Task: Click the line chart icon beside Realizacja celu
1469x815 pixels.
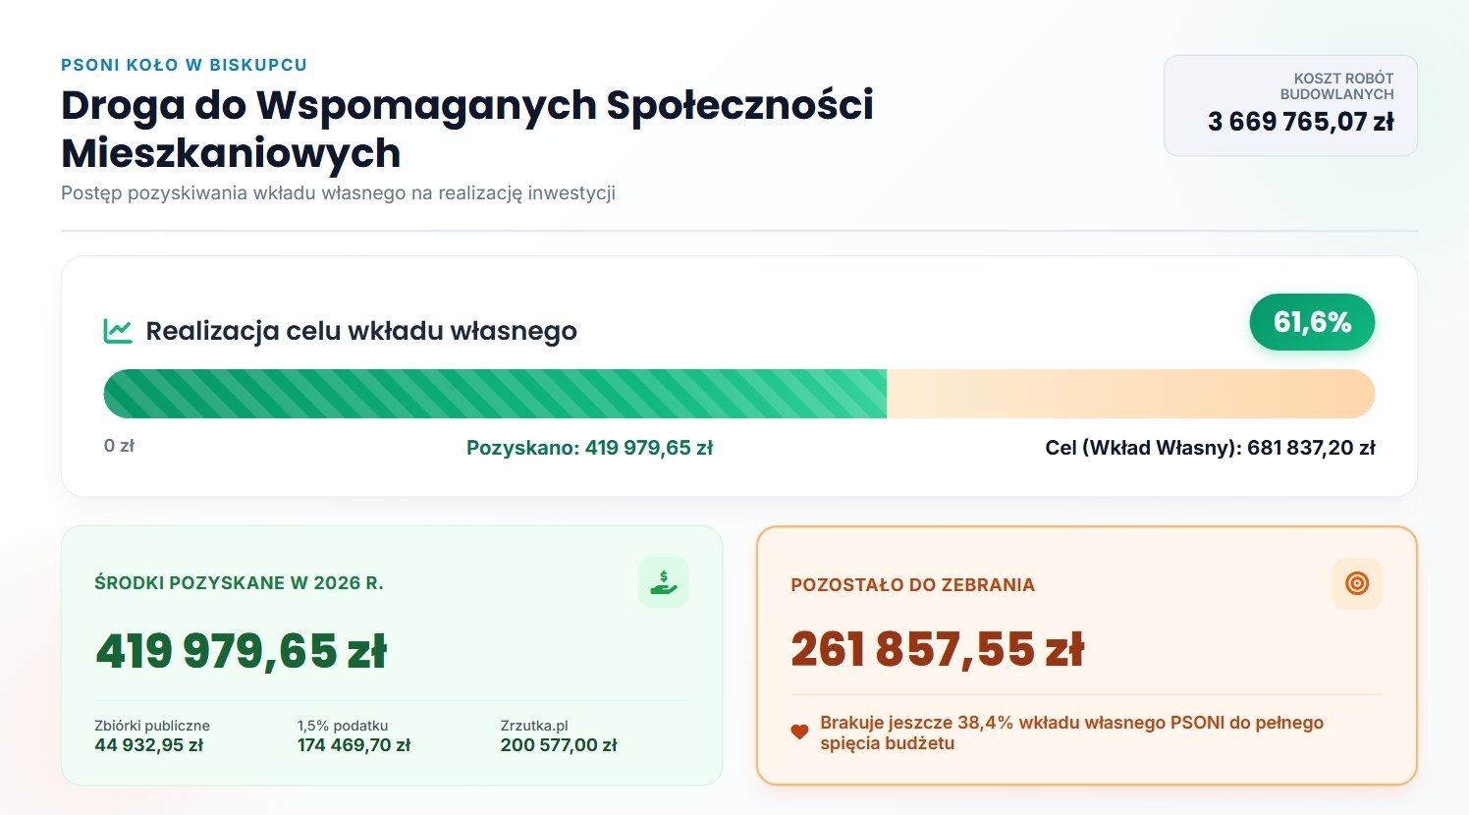Action: [118, 331]
